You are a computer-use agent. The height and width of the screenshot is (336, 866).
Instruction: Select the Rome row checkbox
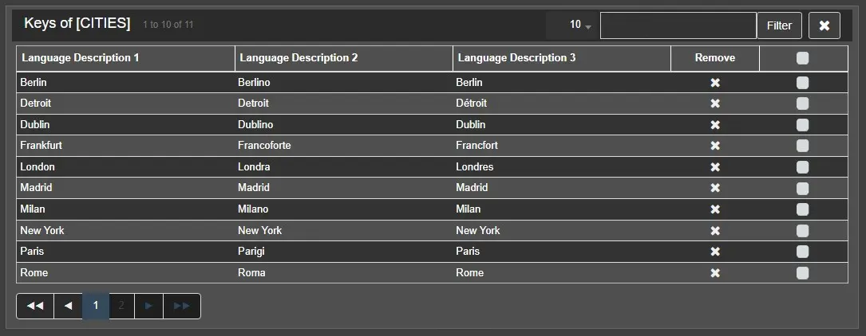pyautogui.click(x=802, y=273)
